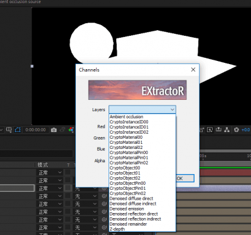This screenshot has height=235, width=251.
Task: Open track matte dropdown in fourth layer row
Action: (86, 196)
